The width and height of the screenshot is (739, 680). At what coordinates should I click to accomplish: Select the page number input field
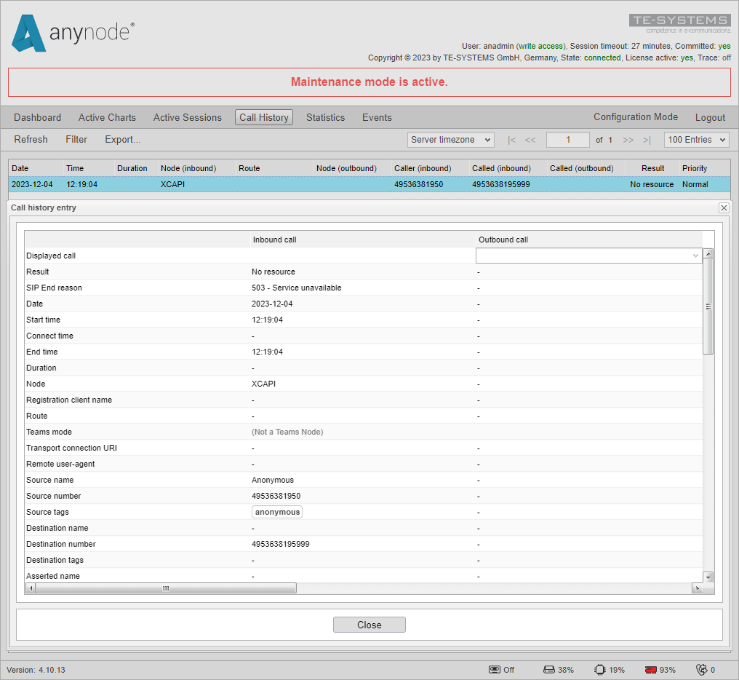(x=568, y=140)
